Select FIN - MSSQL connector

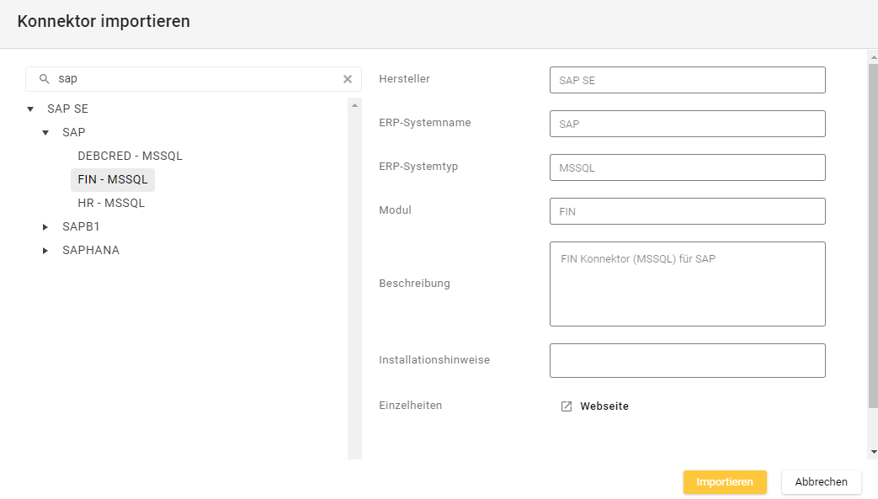click(113, 179)
